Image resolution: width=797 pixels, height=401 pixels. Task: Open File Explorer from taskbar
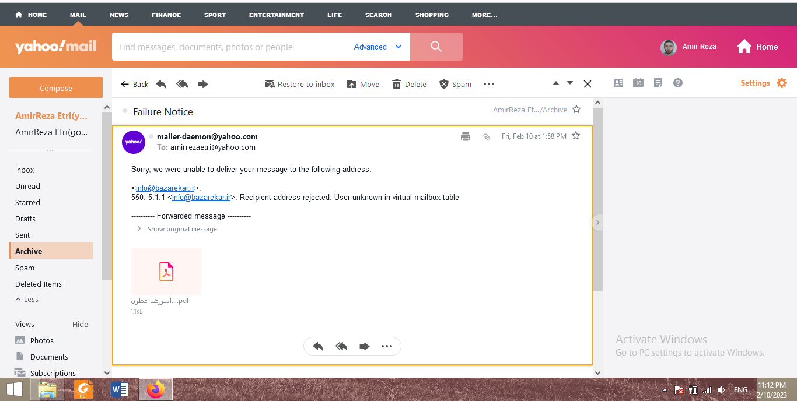coord(47,389)
